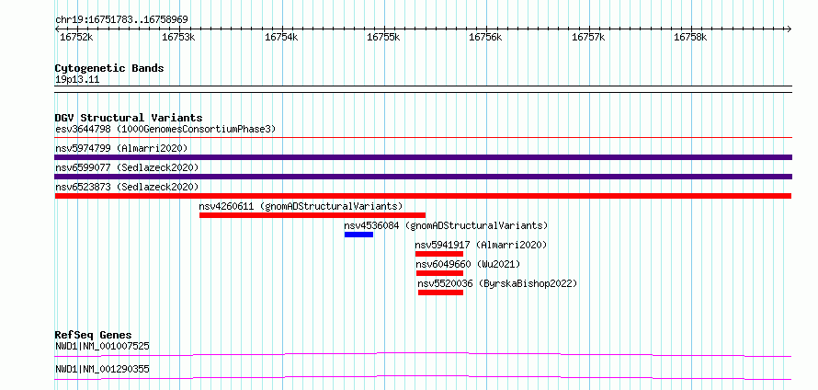
Task: Select the 19p13.11 band label
Action: click(x=76, y=80)
